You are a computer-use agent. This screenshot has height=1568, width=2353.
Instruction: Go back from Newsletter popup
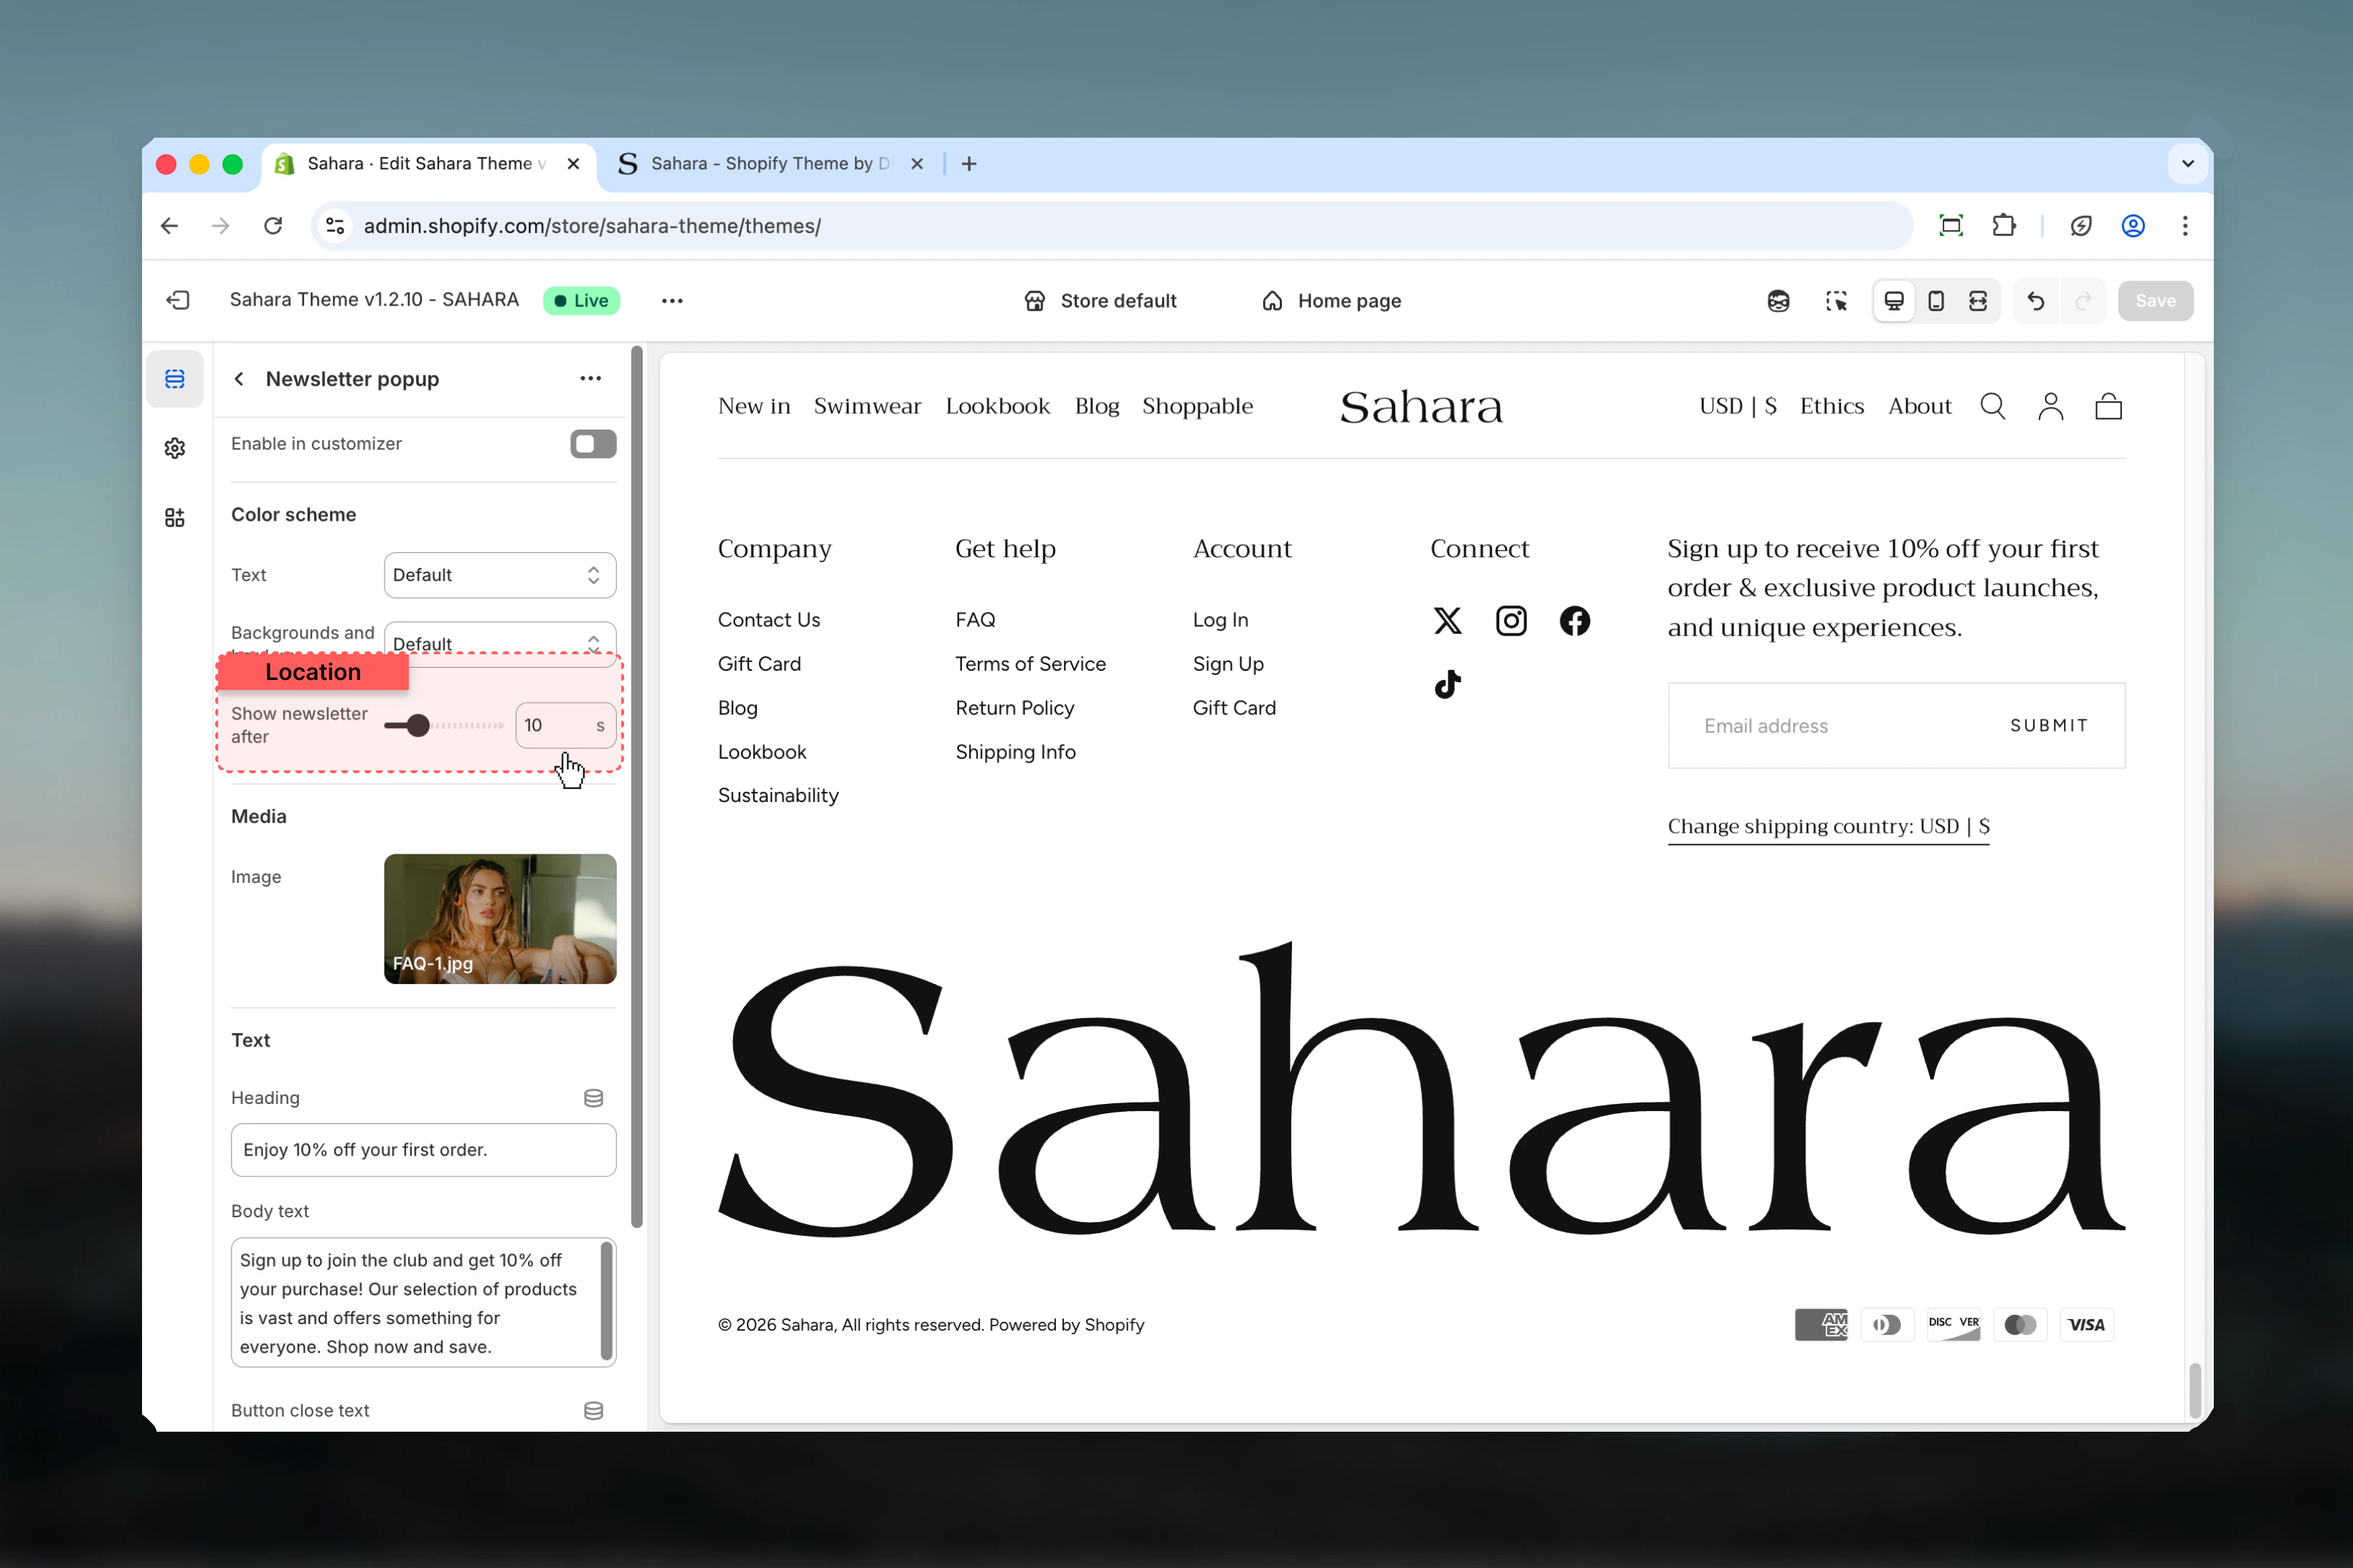coord(239,379)
